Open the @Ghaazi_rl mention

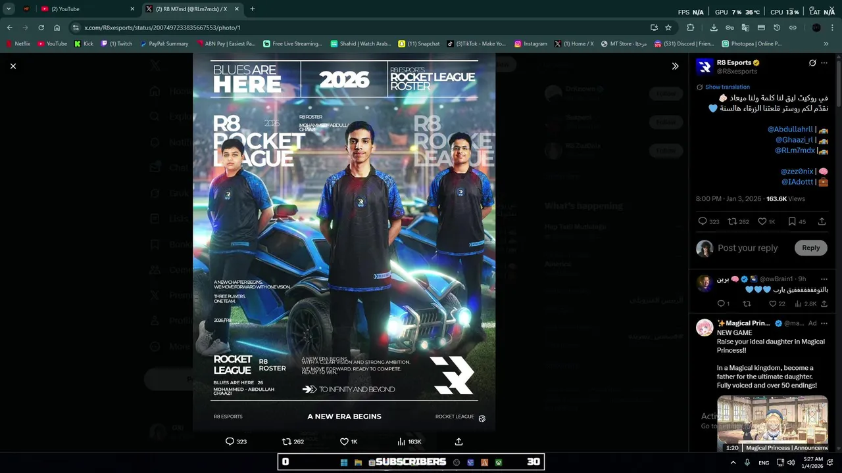795,140
